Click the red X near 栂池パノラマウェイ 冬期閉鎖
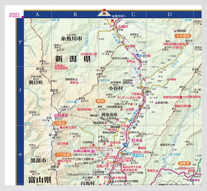Screen dimensions: 207x191 click(117, 120)
